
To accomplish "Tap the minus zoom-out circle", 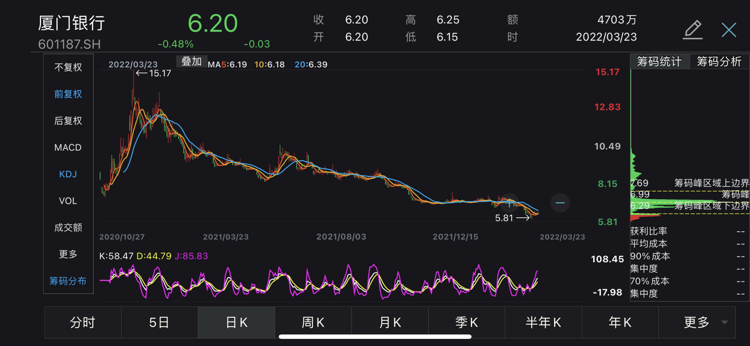I will pyautogui.click(x=560, y=203).
